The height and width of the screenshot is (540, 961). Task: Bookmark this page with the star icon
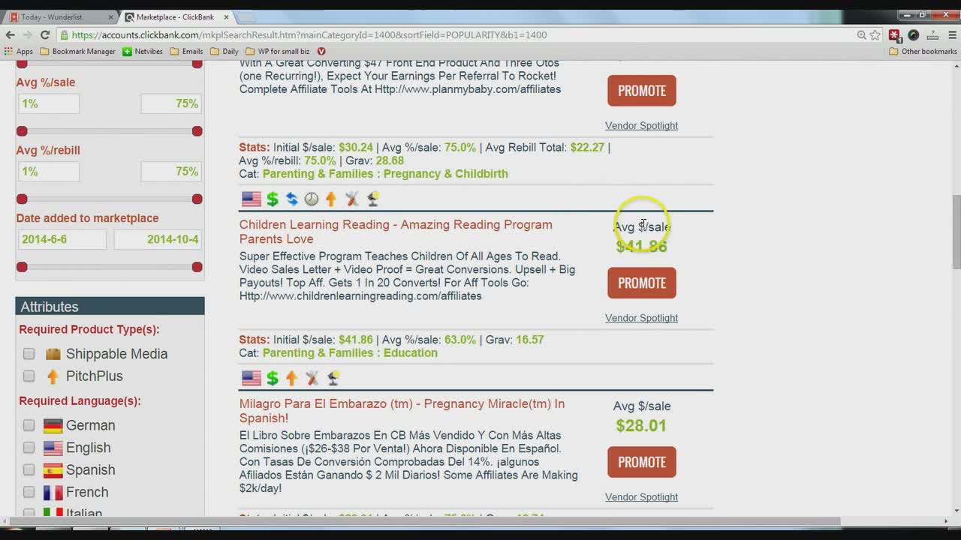(875, 34)
